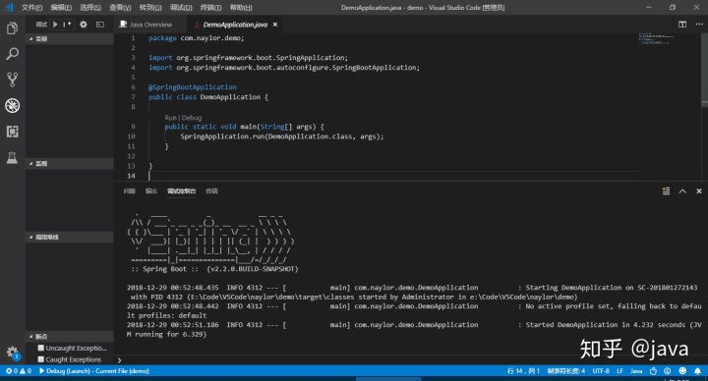This screenshot has width=708, height=381.
Task: Click the line 14 column 1 indicator
Action: (523, 371)
